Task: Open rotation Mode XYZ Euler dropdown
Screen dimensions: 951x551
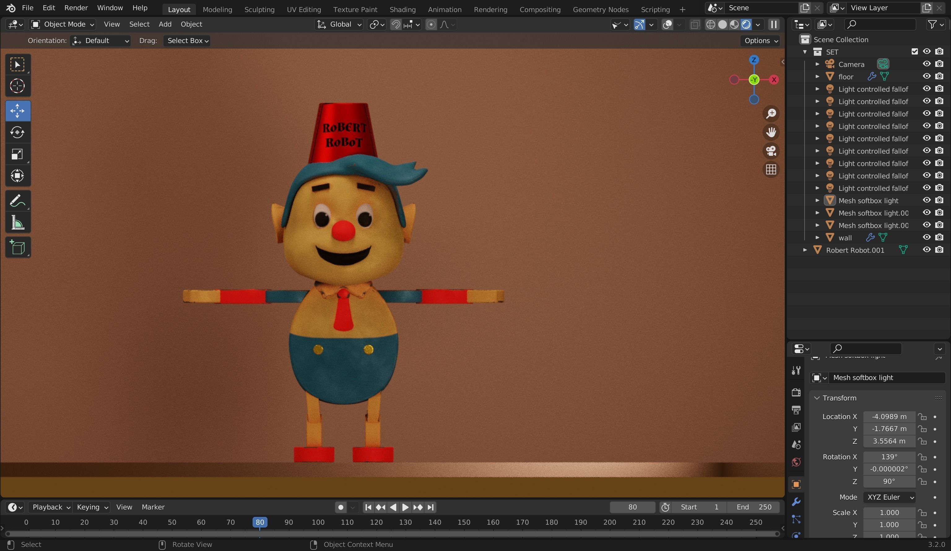Action: tap(889, 497)
